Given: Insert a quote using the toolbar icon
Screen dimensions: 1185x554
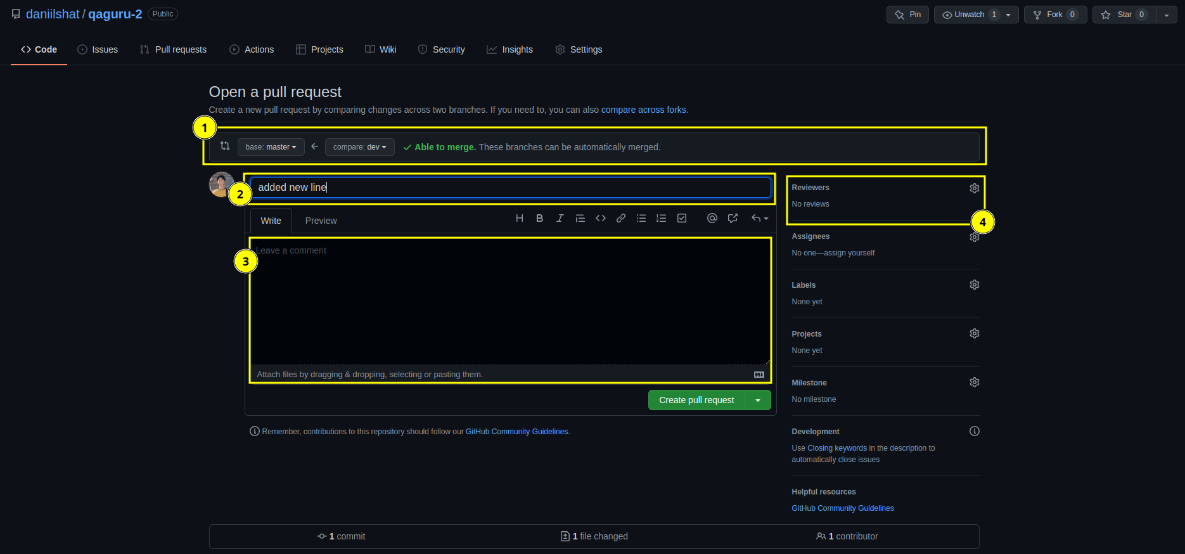Looking at the screenshot, I should [580, 218].
